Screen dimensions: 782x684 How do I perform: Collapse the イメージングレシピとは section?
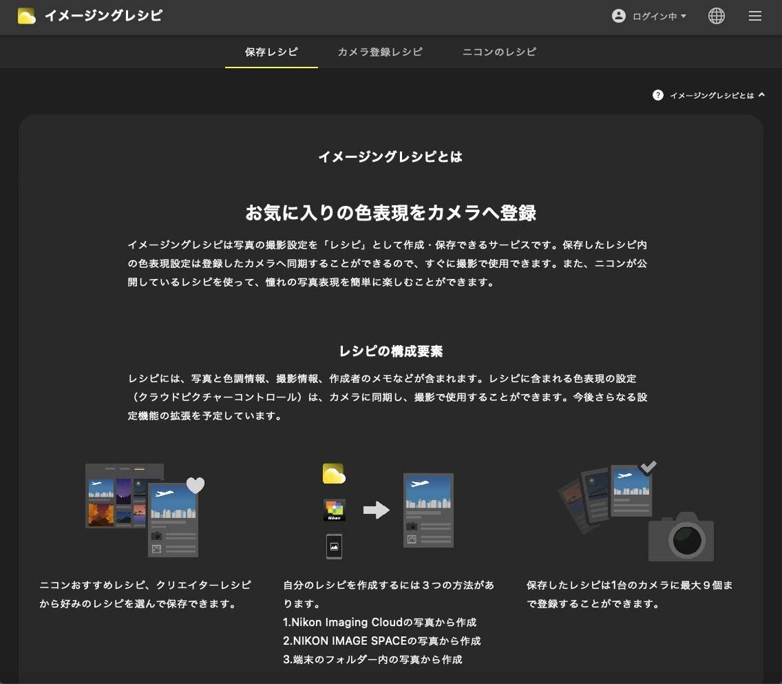pyautogui.click(x=761, y=95)
